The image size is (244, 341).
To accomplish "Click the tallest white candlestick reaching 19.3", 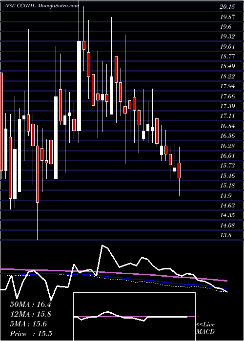I will tap(79, 86).
